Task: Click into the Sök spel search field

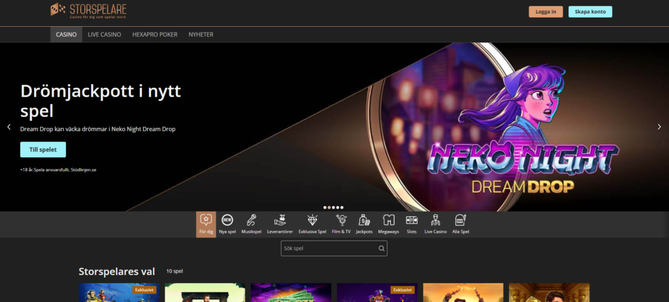Action: [x=334, y=248]
